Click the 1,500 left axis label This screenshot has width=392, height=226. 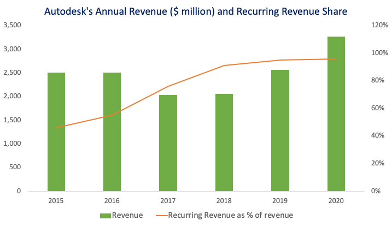pyautogui.click(x=12, y=120)
